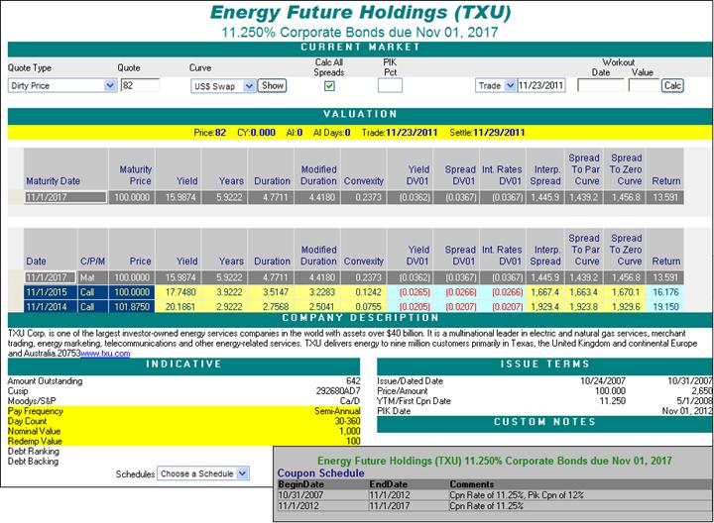
Task: Click the Pay Frequency label
Action: tap(35, 411)
